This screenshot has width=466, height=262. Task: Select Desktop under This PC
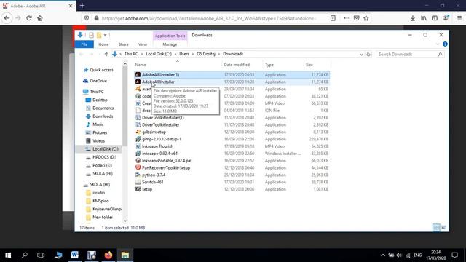click(x=100, y=100)
